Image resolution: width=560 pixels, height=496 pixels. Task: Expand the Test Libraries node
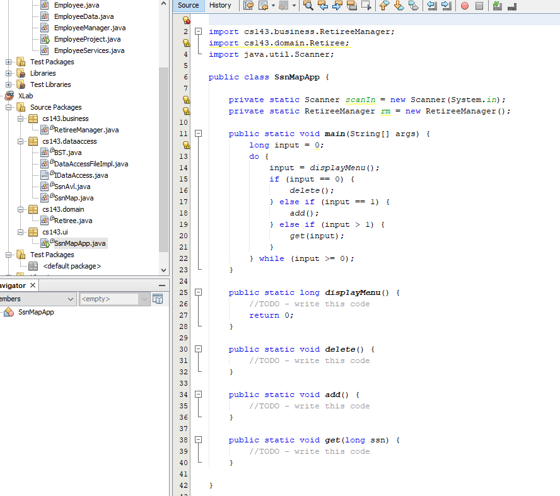pyautogui.click(x=9, y=84)
